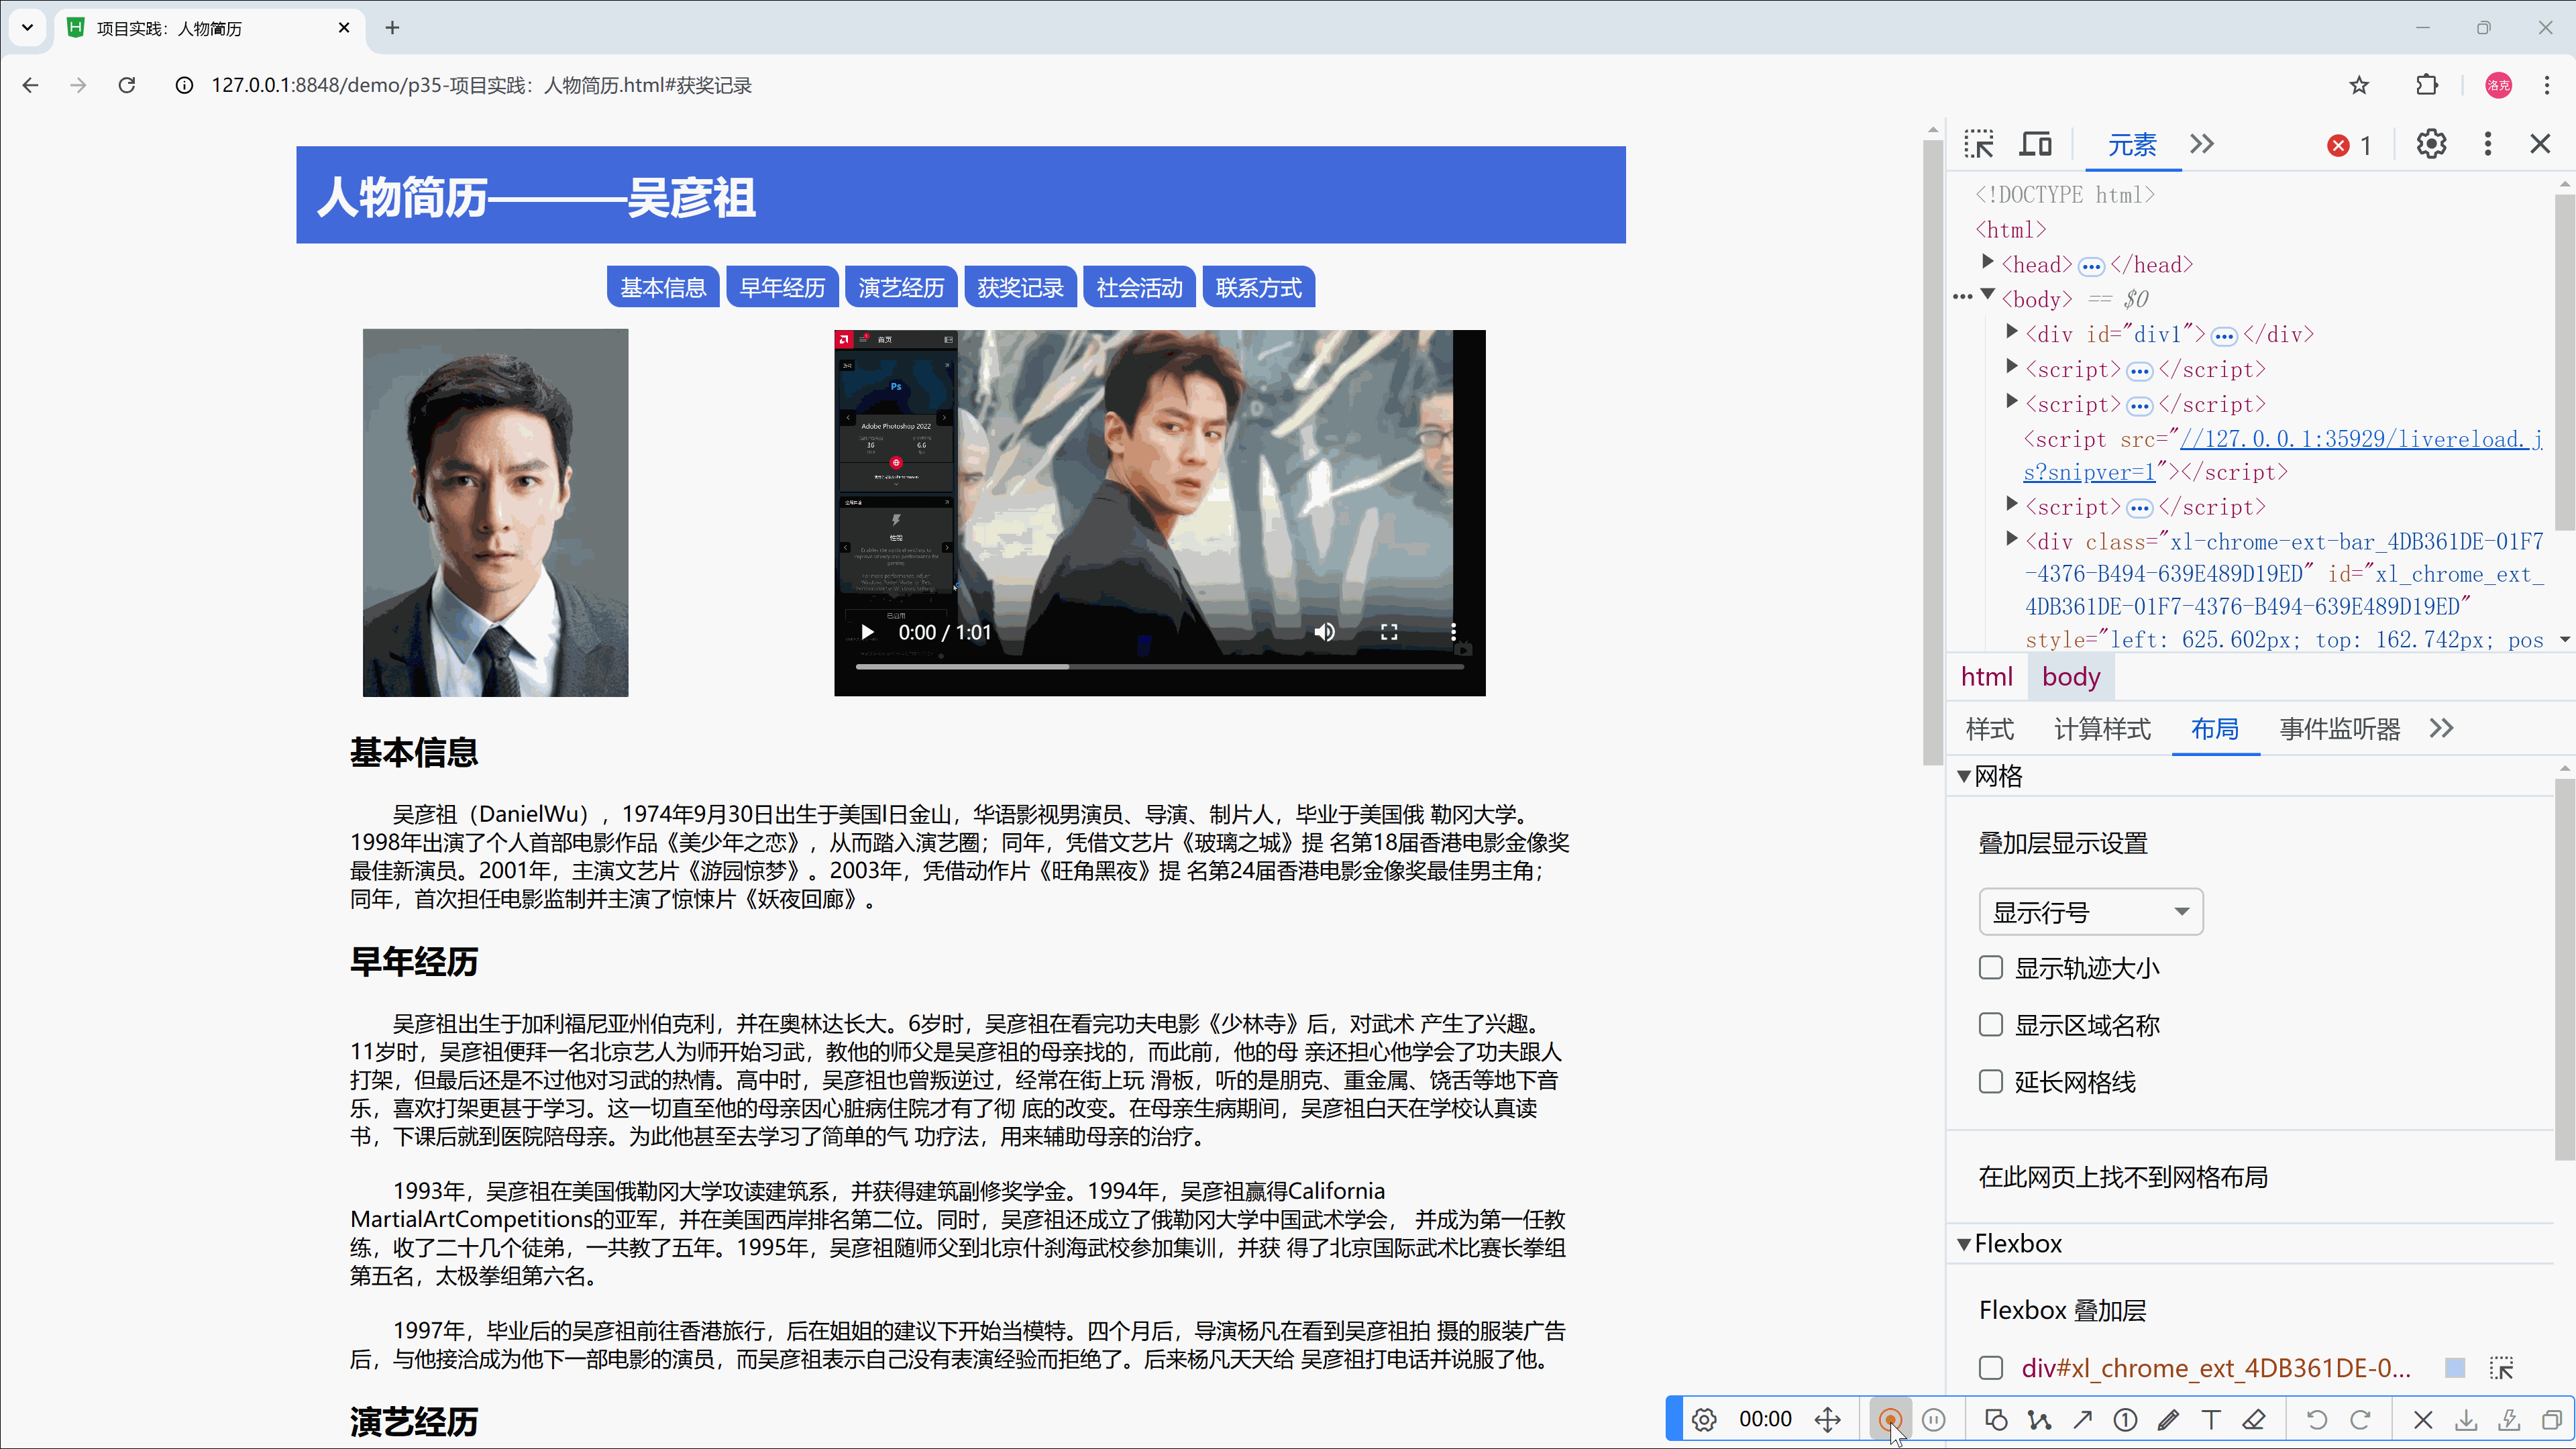This screenshot has height=1449, width=2576.
Task: Reload the current page
Action: [x=127, y=85]
